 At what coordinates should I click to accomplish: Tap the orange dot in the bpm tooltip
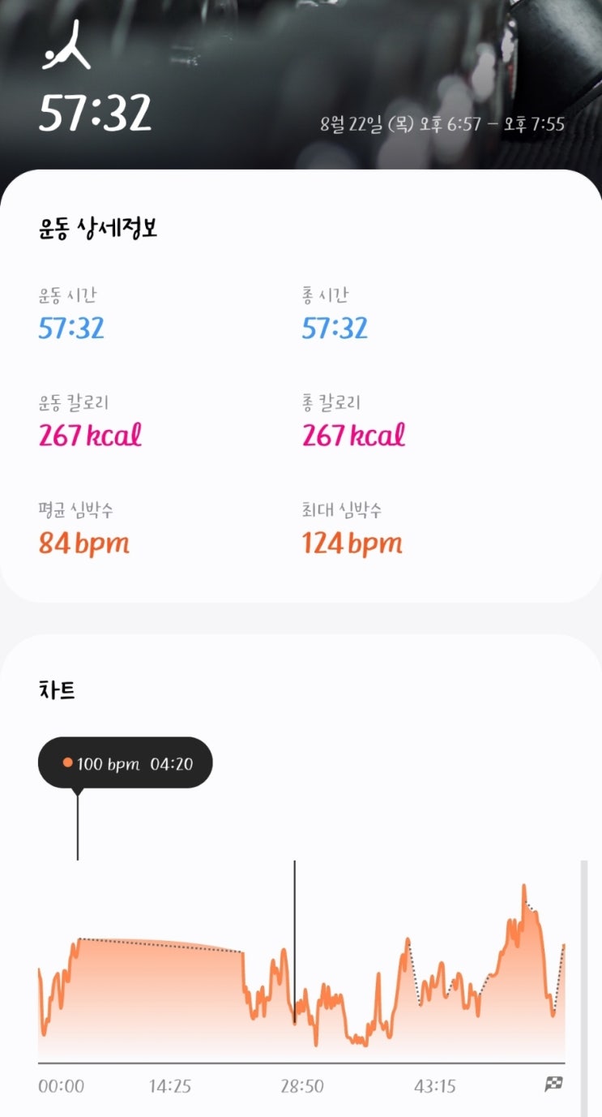(68, 763)
